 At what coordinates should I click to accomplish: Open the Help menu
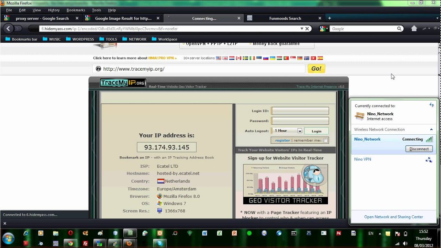click(x=112, y=10)
